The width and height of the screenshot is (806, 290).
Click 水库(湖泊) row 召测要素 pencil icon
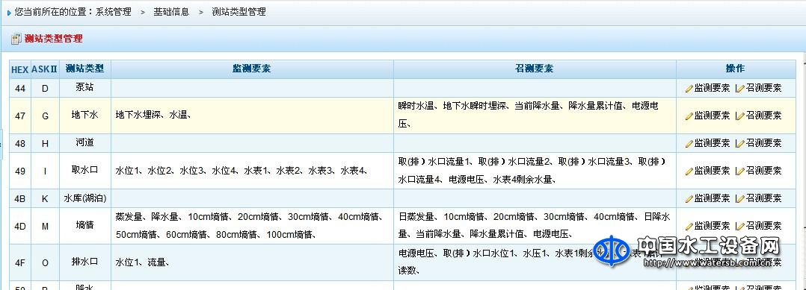click(x=740, y=198)
